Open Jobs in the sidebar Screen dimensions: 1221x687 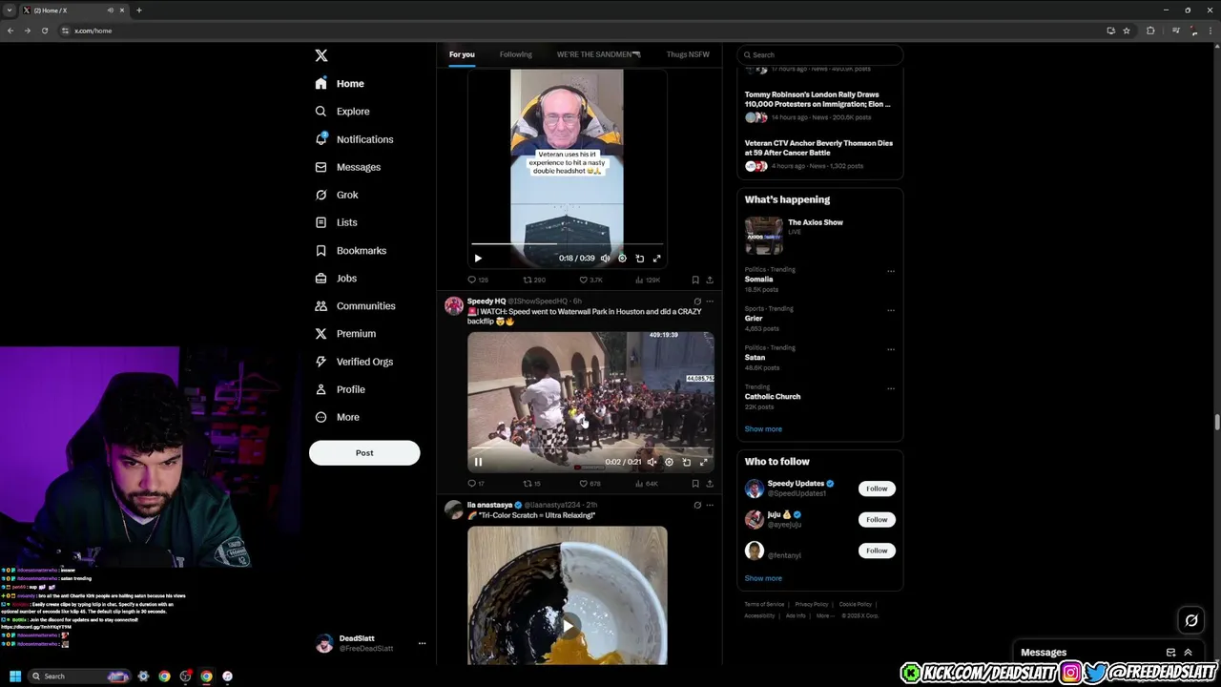point(336,278)
